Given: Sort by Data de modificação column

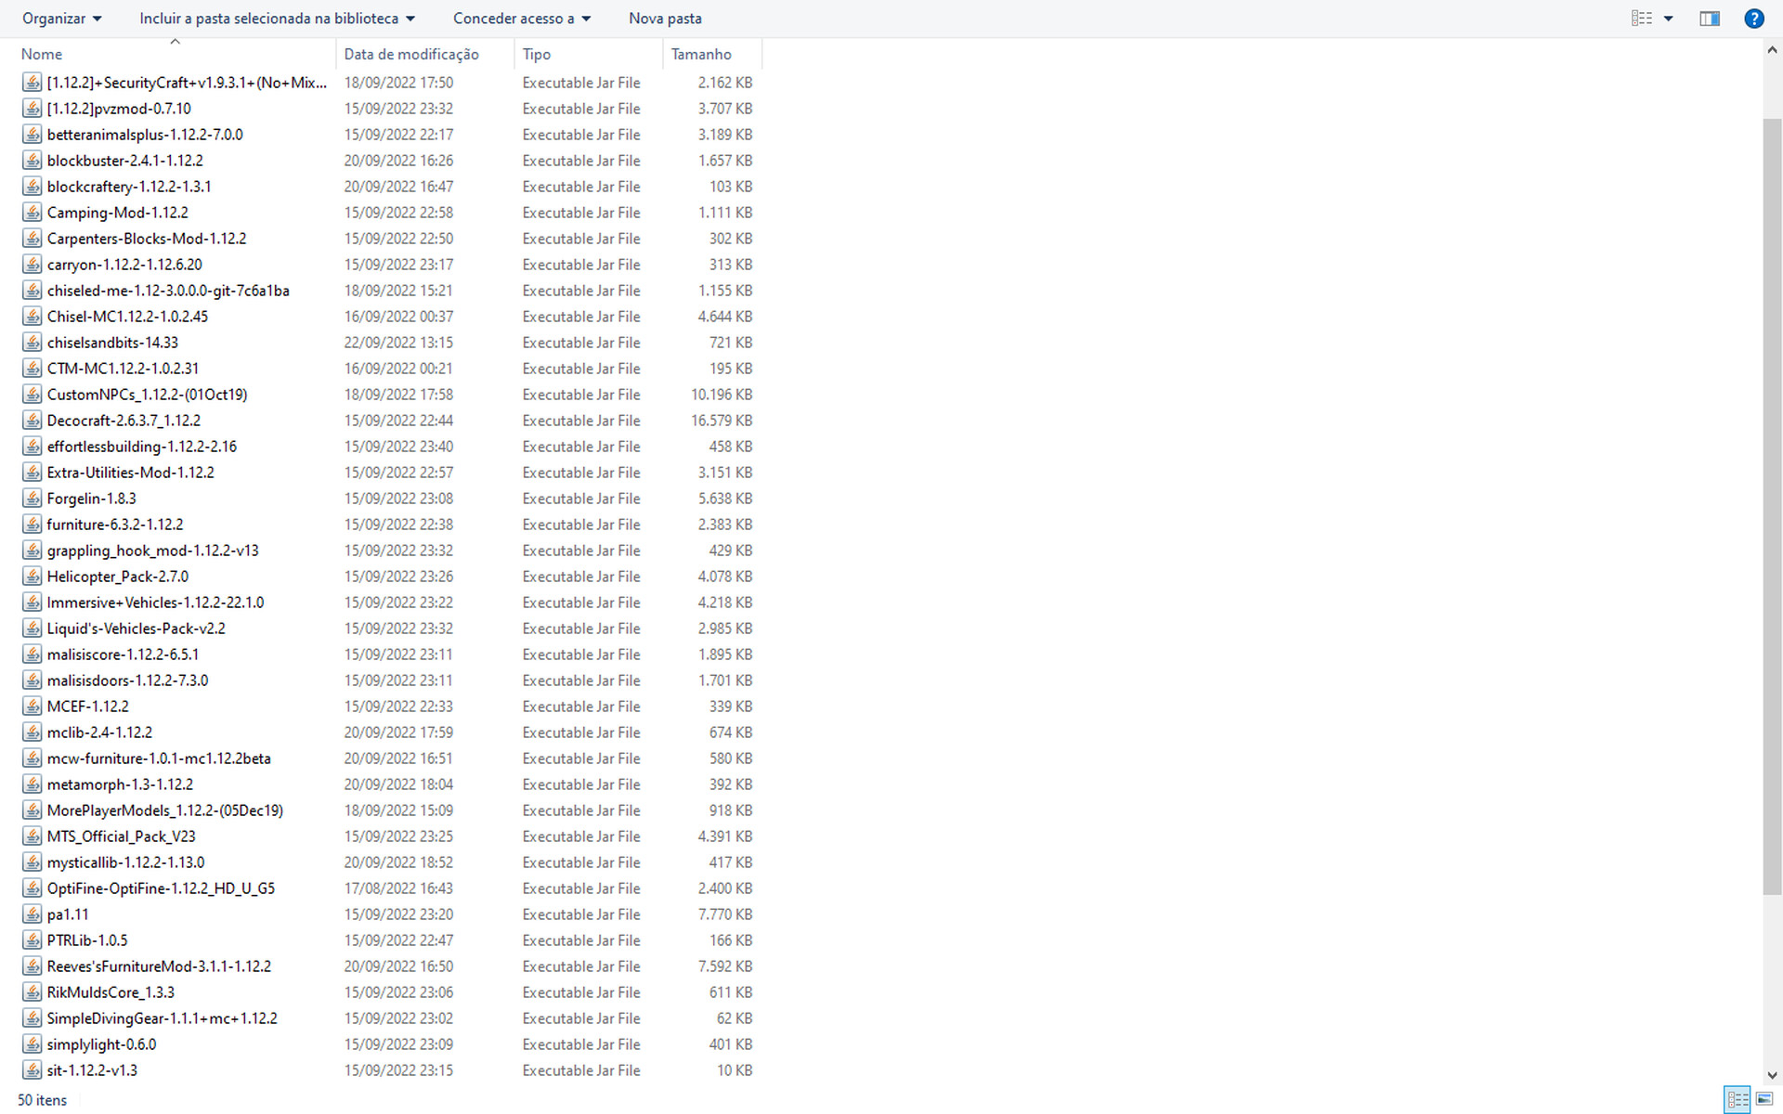Looking at the screenshot, I should pos(411,54).
